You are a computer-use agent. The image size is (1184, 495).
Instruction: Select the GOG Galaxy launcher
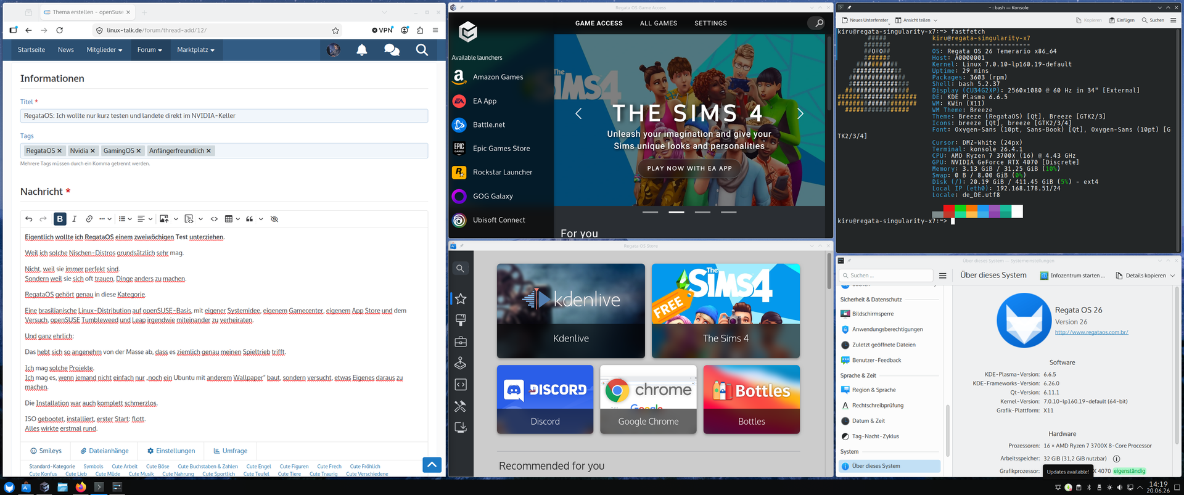pos(482,196)
